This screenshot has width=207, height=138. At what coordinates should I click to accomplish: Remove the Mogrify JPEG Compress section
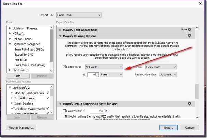190,104
